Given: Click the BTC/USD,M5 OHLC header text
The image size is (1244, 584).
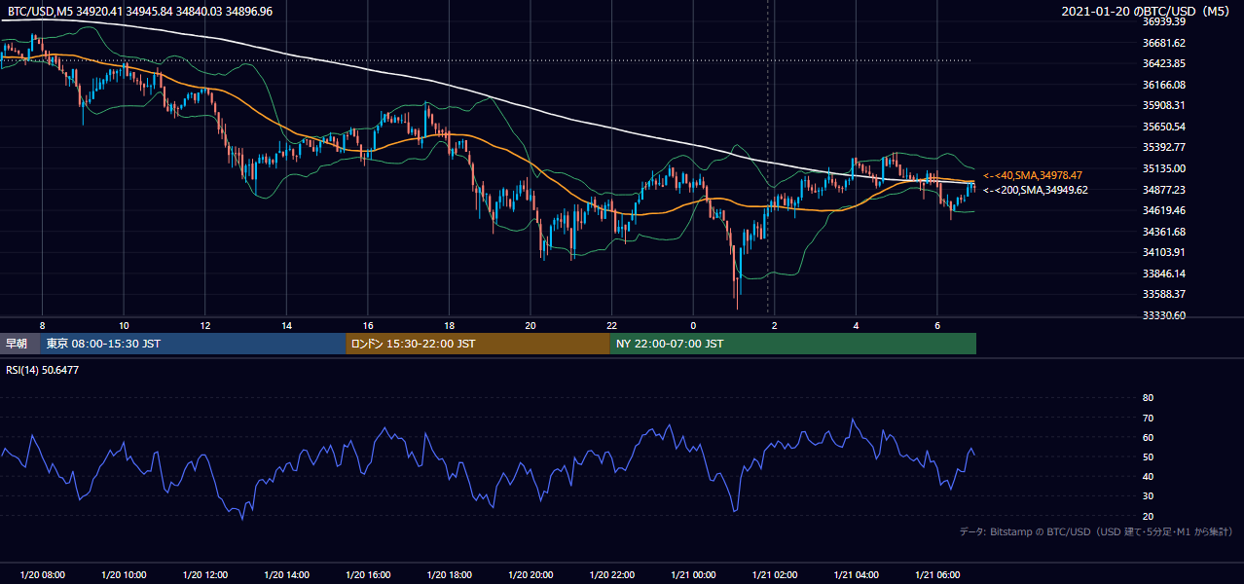Looking at the screenshot, I should 140,11.
